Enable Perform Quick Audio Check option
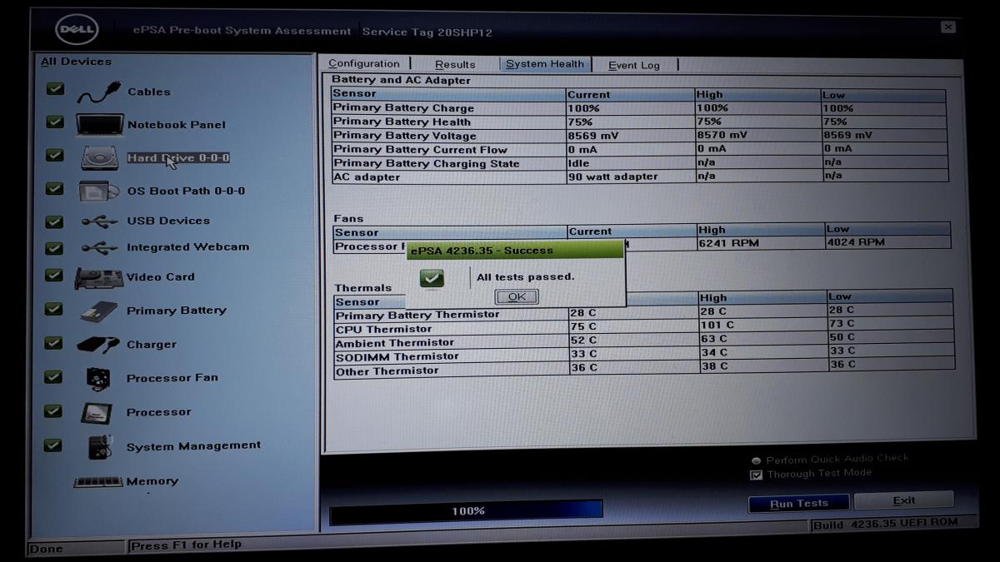1000x562 pixels. click(x=756, y=460)
